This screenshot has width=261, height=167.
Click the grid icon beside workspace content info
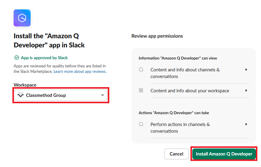[141, 90]
